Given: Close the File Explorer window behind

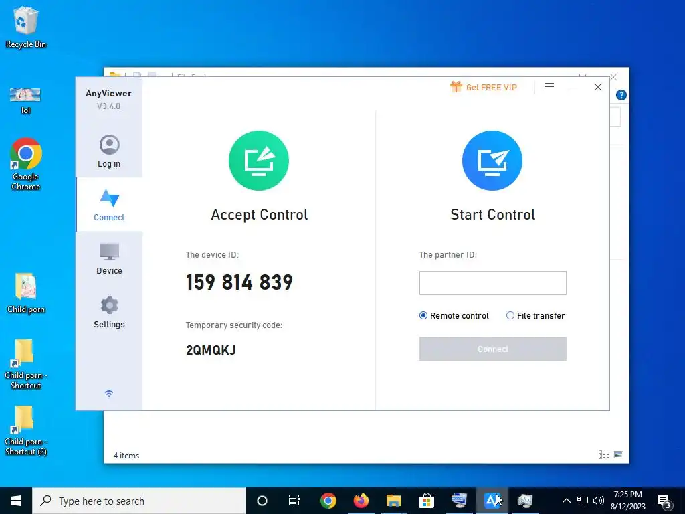Looking at the screenshot, I should point(614,77).
